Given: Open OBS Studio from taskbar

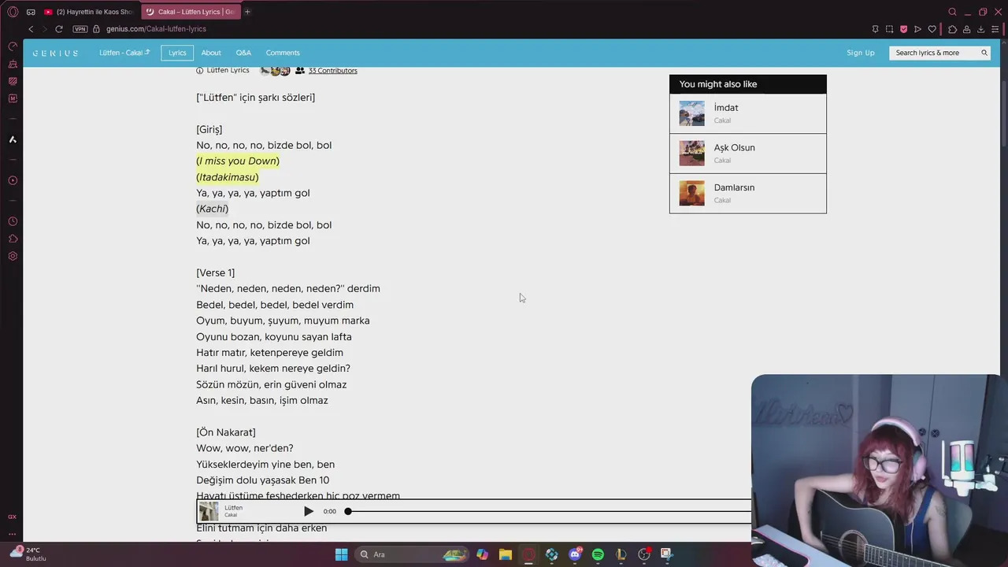Looking at the screenshot, I should [x=644, y=554].
